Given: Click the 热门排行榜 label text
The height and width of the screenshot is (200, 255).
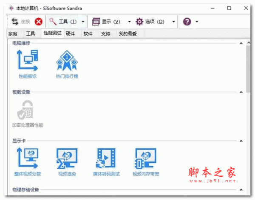Looking at the screenshot, I should tap(67, 76).
